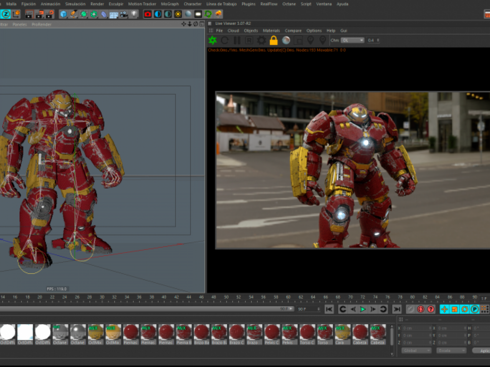Open Octane Live Viewer settings gear

(262, 40)
